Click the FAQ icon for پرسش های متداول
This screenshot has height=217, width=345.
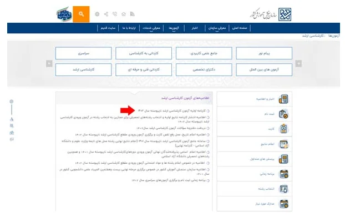283,159
